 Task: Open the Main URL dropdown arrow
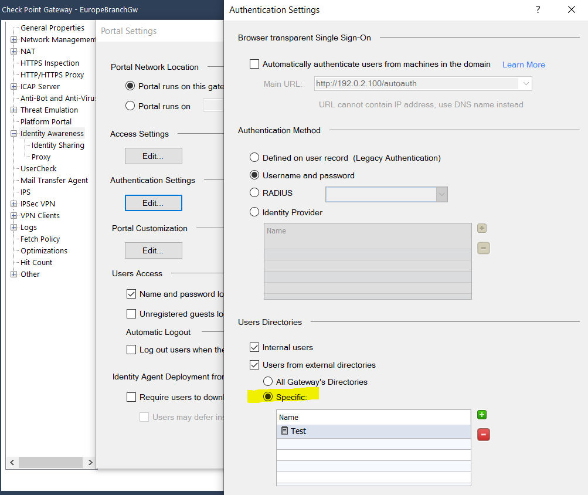click(526, 83)
